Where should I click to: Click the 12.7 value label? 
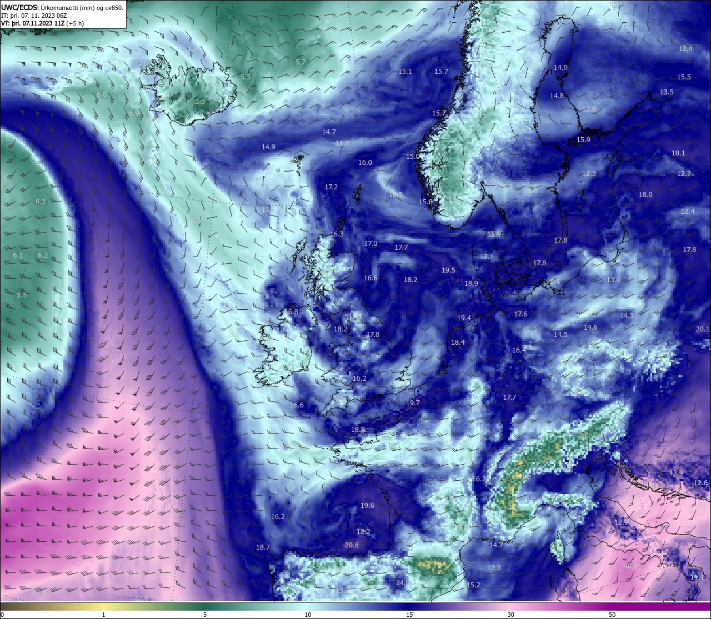[684, 174]
